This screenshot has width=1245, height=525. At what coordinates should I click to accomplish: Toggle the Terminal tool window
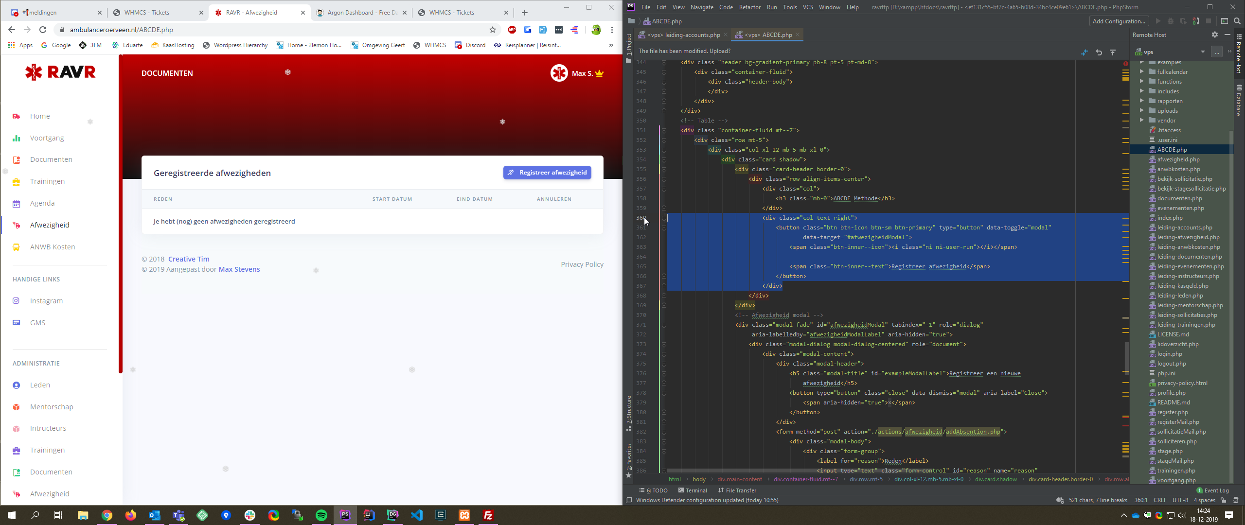[x=693, y=490]
